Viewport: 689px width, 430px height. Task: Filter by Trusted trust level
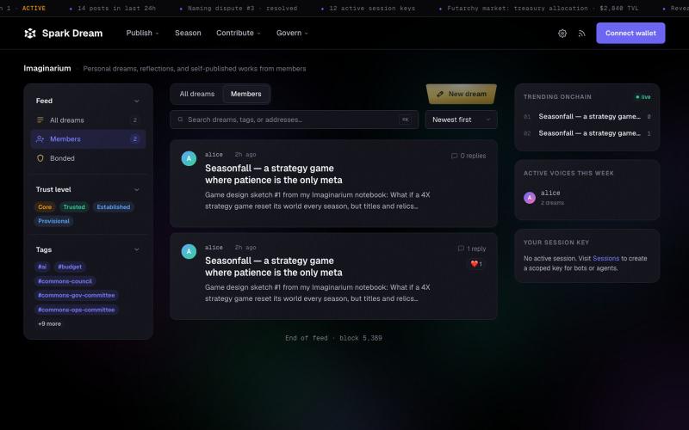[74, 207]
